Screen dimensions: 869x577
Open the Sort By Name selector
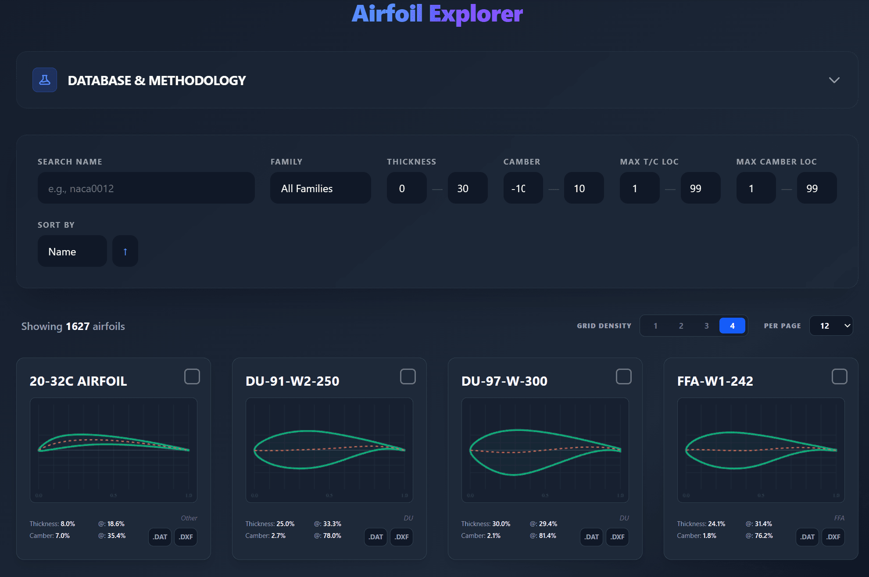72,251
